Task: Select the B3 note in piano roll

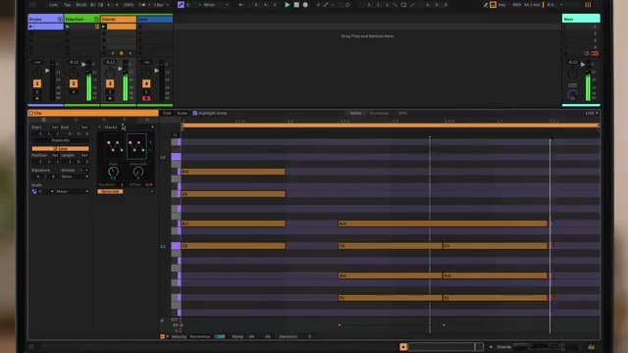Action: pyautogui.click(x=234, y=172)
